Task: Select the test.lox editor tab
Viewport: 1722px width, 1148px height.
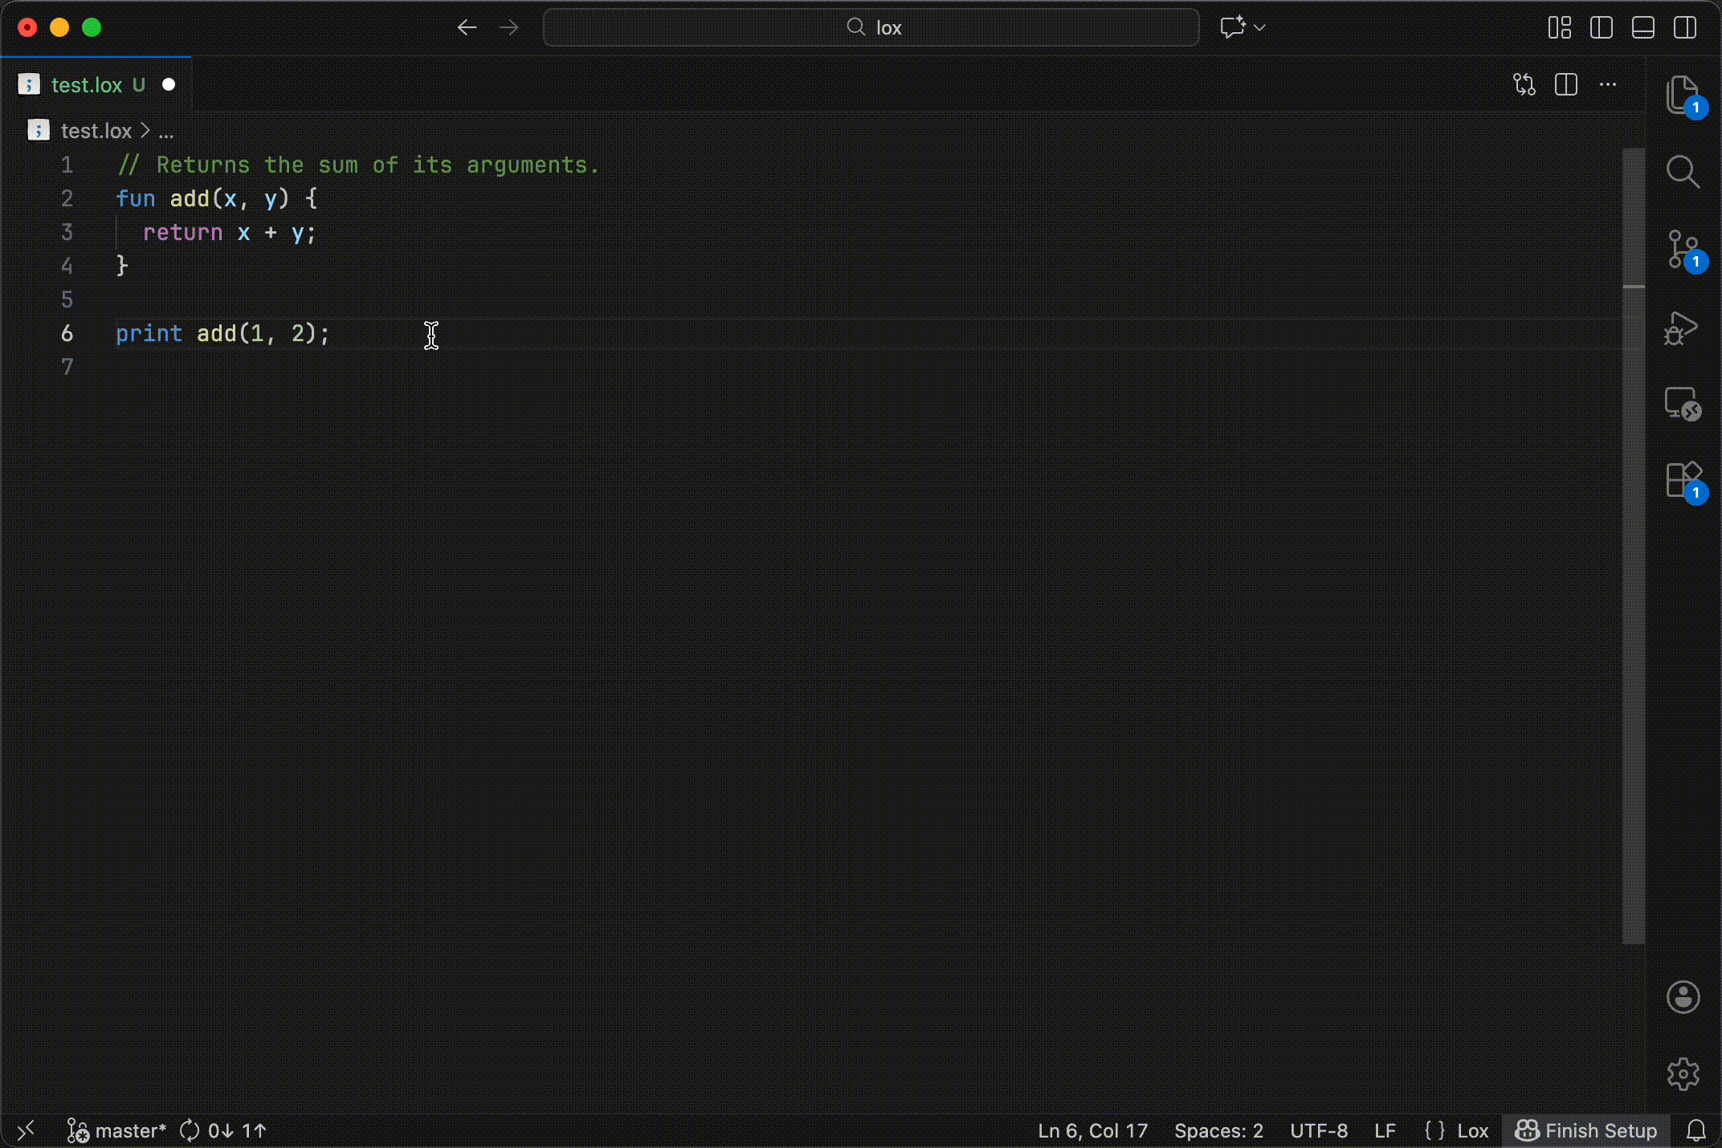Action: (88, 84)
